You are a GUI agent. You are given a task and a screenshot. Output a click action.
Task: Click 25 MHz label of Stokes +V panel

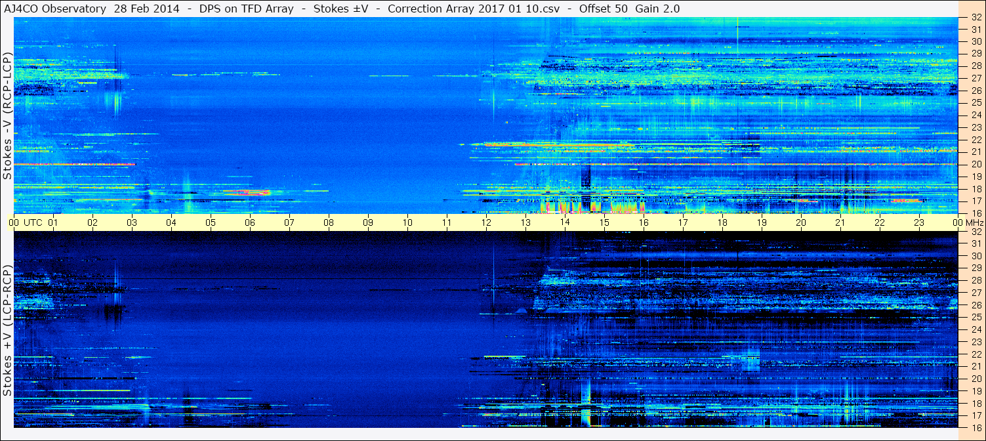977,318
